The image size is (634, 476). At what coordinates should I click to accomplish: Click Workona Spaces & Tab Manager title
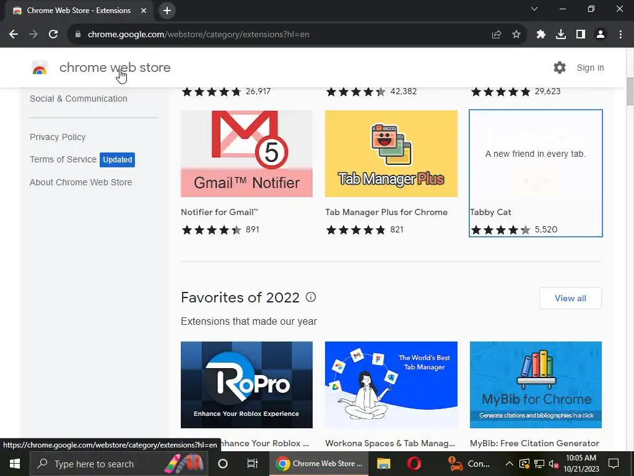[x=390, y=443]
